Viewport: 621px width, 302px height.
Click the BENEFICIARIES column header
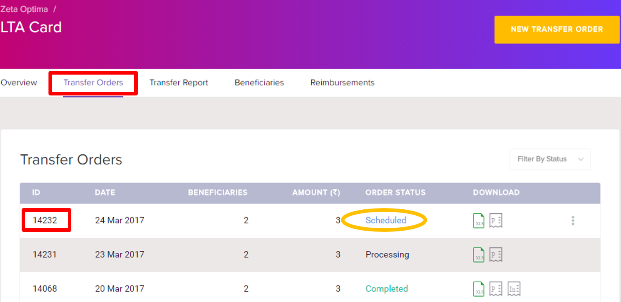[x=218, y=193]
